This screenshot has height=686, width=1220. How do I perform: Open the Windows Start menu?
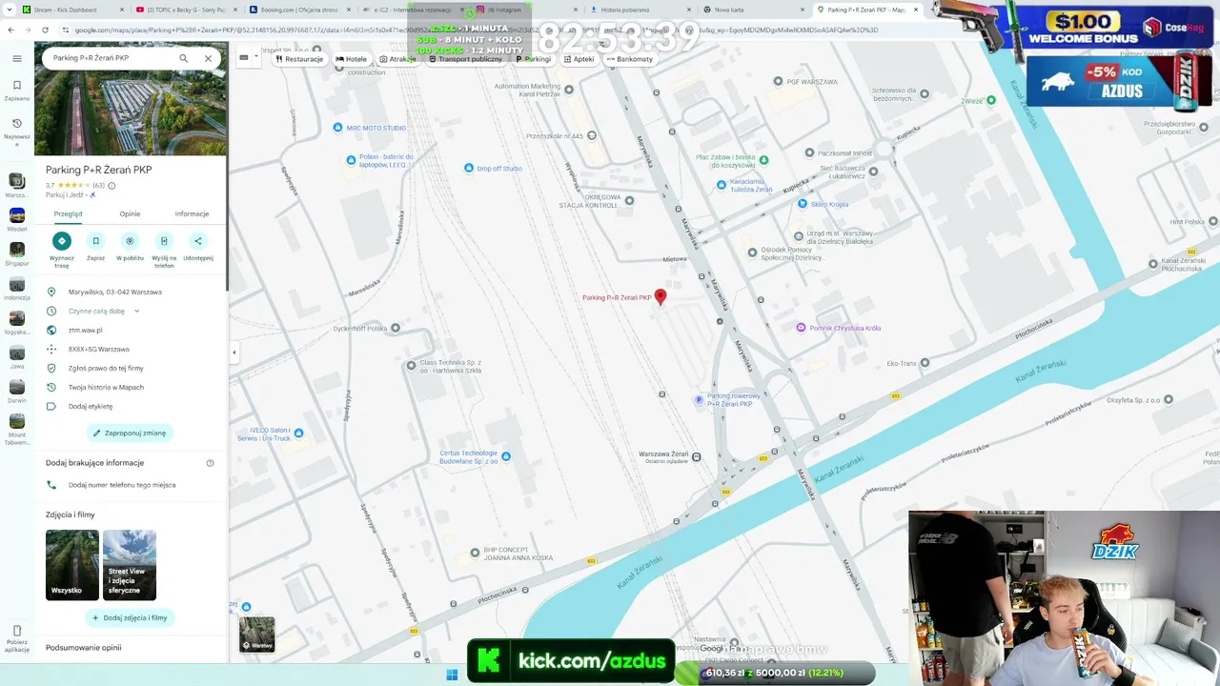[452, 675]
